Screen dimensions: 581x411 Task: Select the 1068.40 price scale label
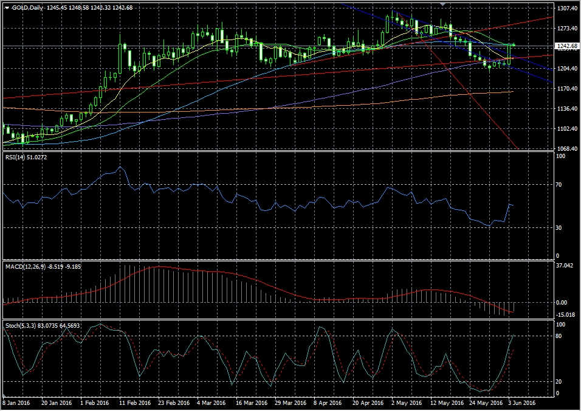point(566,149)
